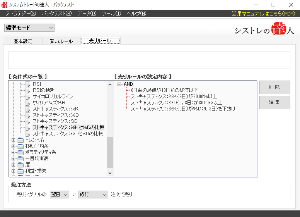300x217 pixels.
Task: Click the page icon next to ウィリアムズ%R
Action: pyautogui.click(x=28, y=103)
